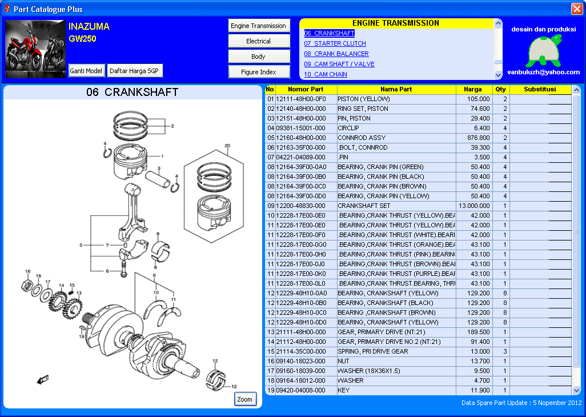
Task: Click the parts table scroll-up arrow
Action: point(576,90)
